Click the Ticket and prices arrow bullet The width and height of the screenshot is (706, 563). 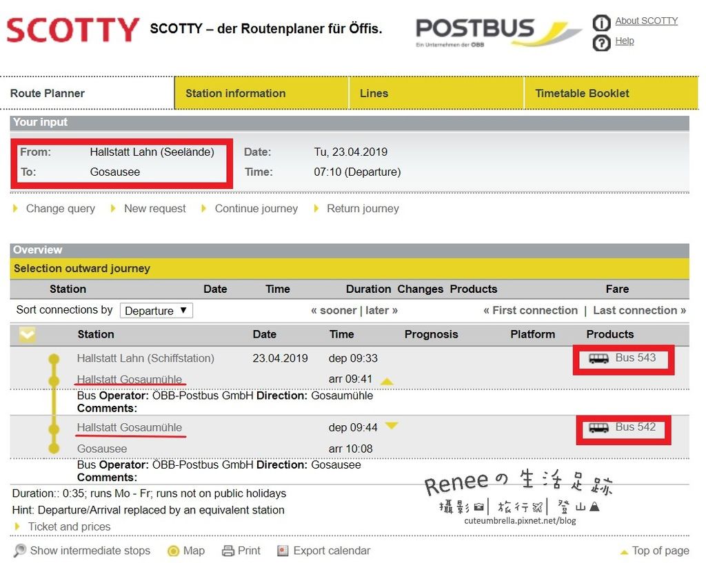[x=17, y=526]
